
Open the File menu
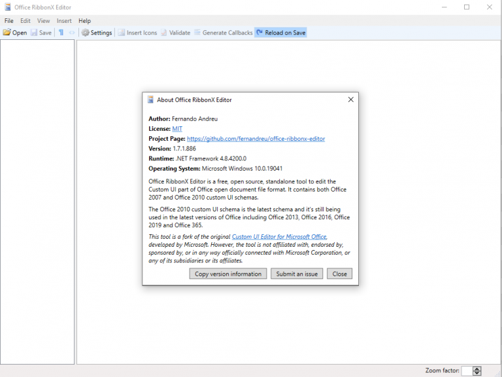9,21
